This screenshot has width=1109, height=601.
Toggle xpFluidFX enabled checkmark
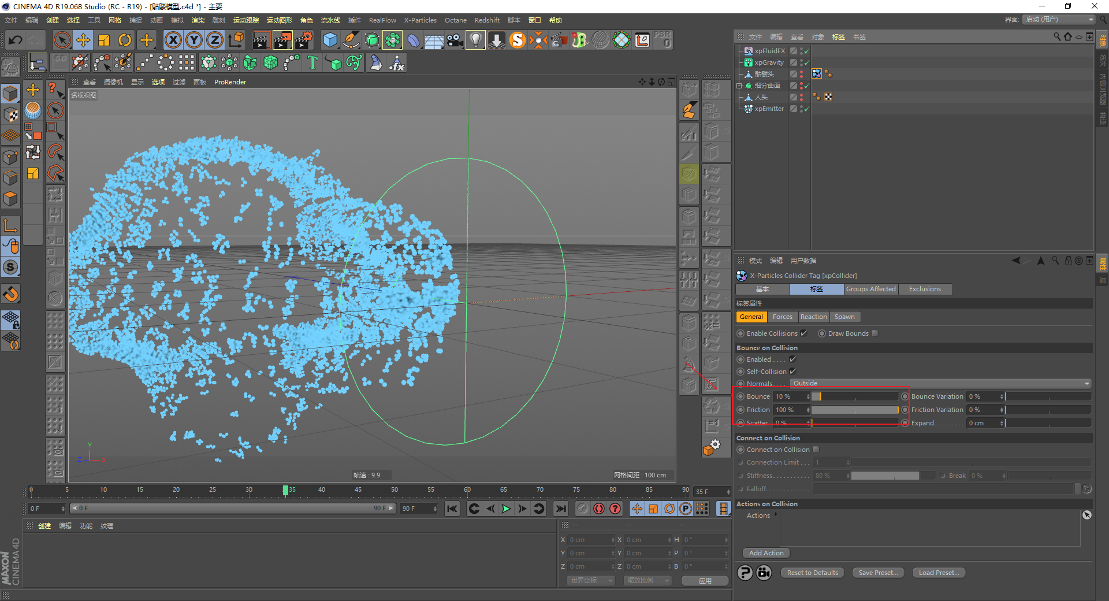[x=806, y=51]
